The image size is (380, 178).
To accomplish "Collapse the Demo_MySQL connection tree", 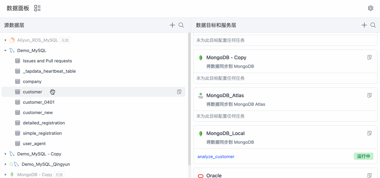I will point(5,50).
